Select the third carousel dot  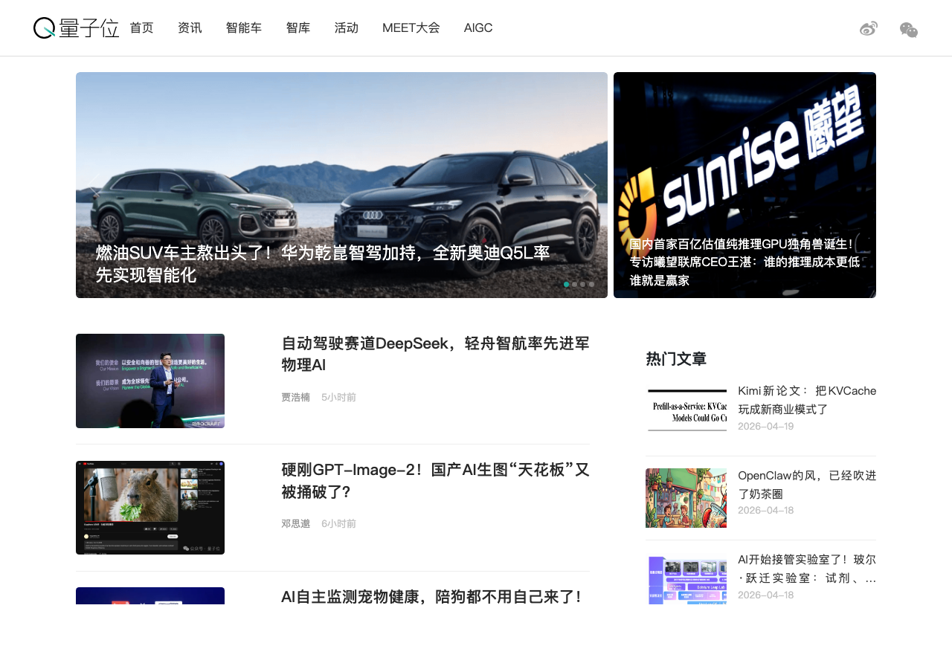(x=583, y=284)
